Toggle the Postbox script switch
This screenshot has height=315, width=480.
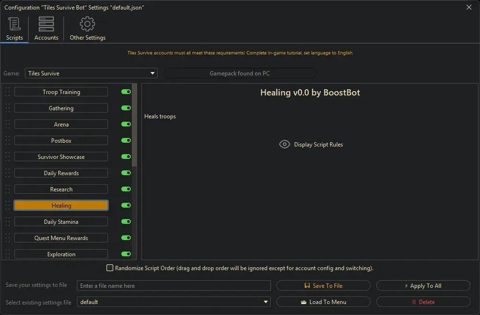tap(126, 141)
